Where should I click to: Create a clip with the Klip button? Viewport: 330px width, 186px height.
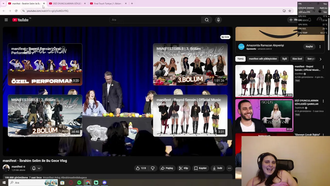tap(184, 168)
